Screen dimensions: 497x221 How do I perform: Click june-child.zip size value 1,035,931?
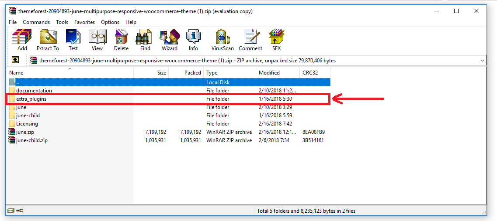tap(156, 140)
